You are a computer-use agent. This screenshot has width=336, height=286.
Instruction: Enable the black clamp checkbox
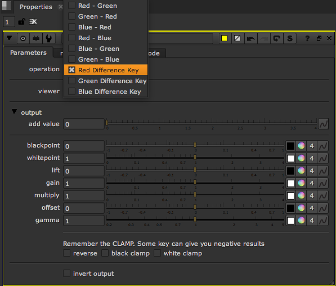(x=105, y=253)
